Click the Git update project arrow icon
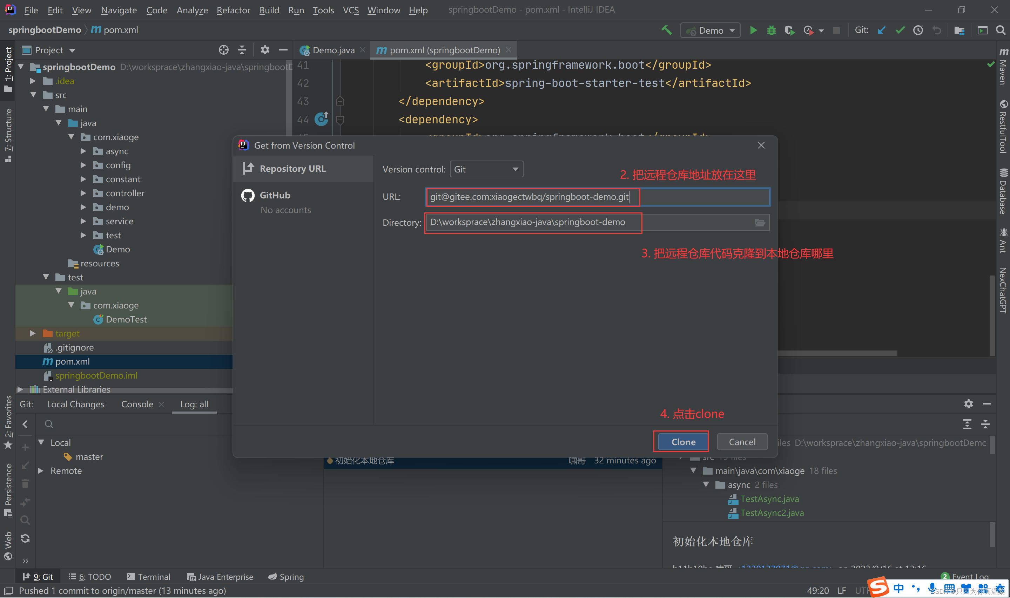 coord(881,30)
